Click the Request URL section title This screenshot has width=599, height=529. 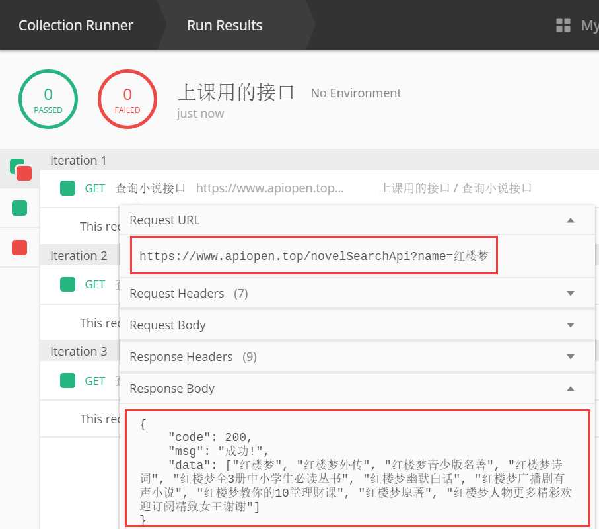164,220
